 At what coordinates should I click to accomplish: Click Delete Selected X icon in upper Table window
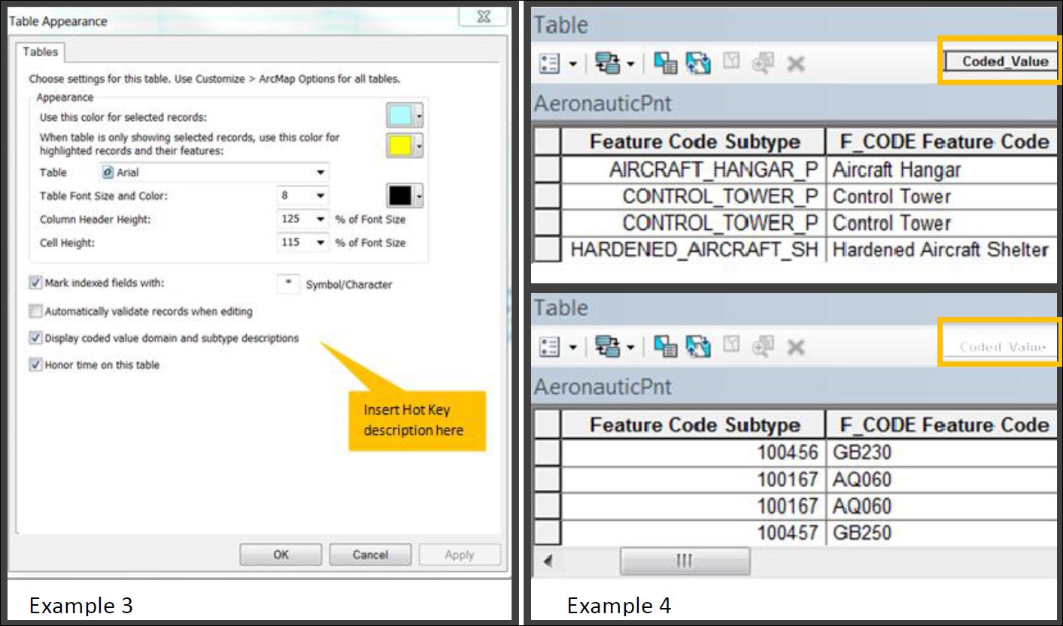795,65
